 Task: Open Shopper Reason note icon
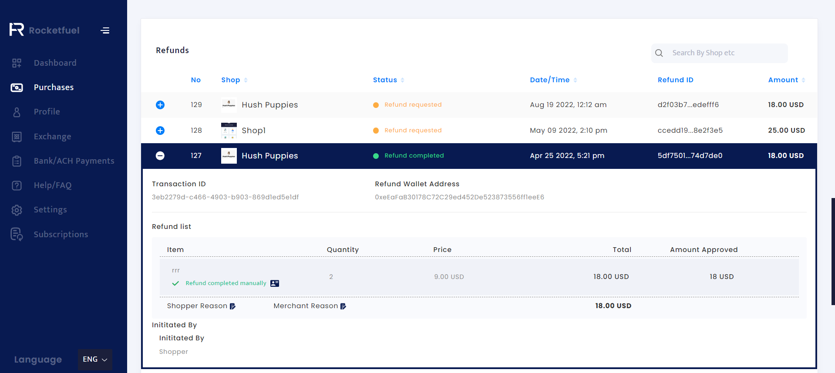click(232, 306)
